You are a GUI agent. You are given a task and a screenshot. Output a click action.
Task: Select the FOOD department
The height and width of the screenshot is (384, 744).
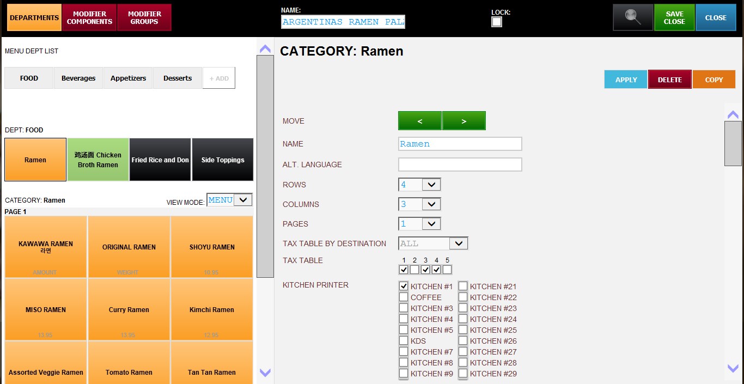(x=29, y=78)
